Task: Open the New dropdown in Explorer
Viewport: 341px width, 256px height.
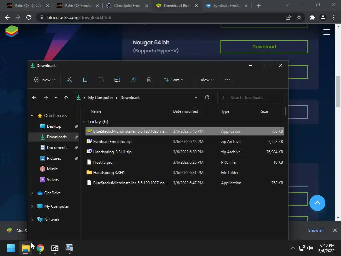Action: tap(44, 80)
